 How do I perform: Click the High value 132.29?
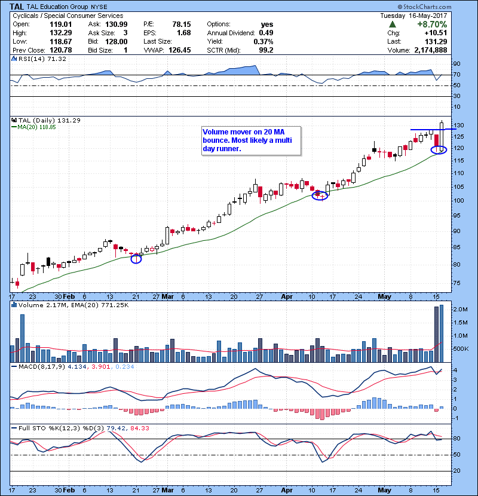pyautogui.click(x=61, y=33)
